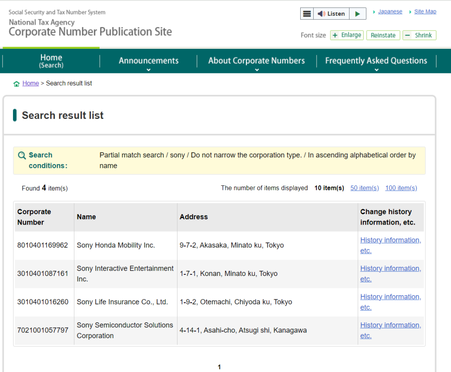Select corporate number 3010401087161
451x372 pixels.
tap(43, 274)
